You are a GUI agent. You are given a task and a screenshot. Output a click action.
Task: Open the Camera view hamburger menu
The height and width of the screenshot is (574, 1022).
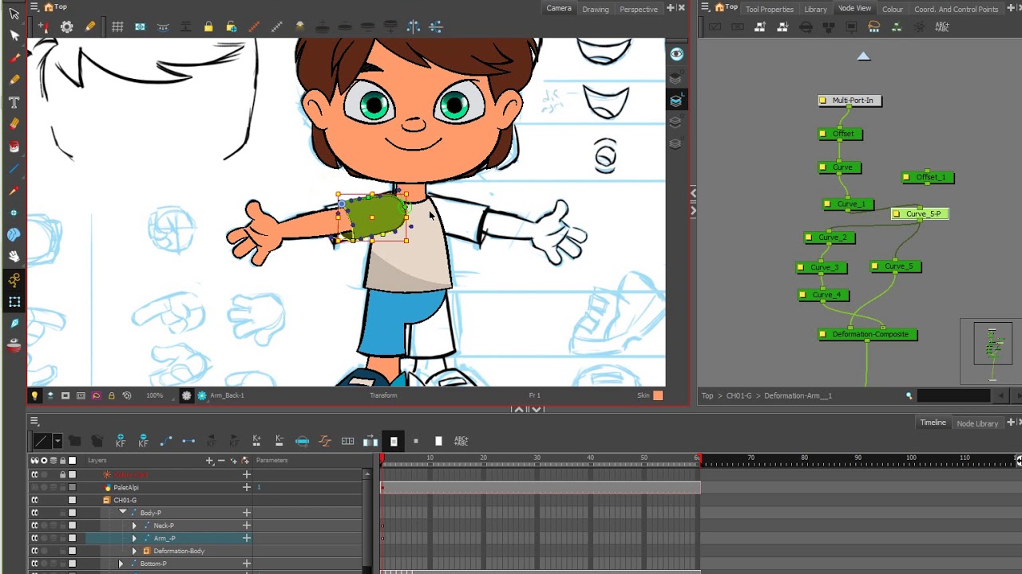[34, 7]
